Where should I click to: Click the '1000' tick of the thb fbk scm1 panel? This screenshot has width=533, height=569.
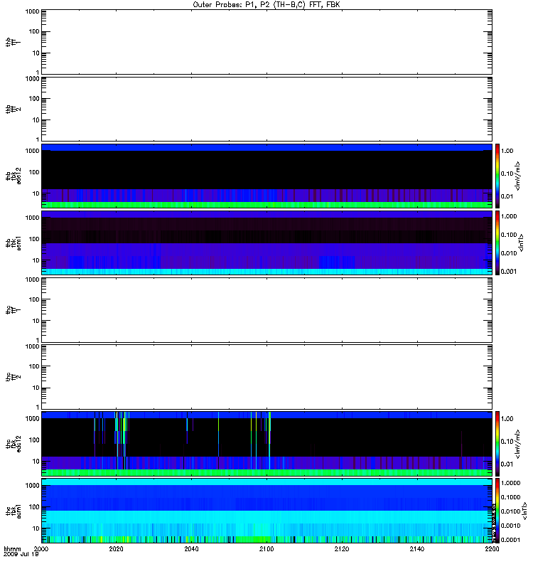click(x=32, y=218)
